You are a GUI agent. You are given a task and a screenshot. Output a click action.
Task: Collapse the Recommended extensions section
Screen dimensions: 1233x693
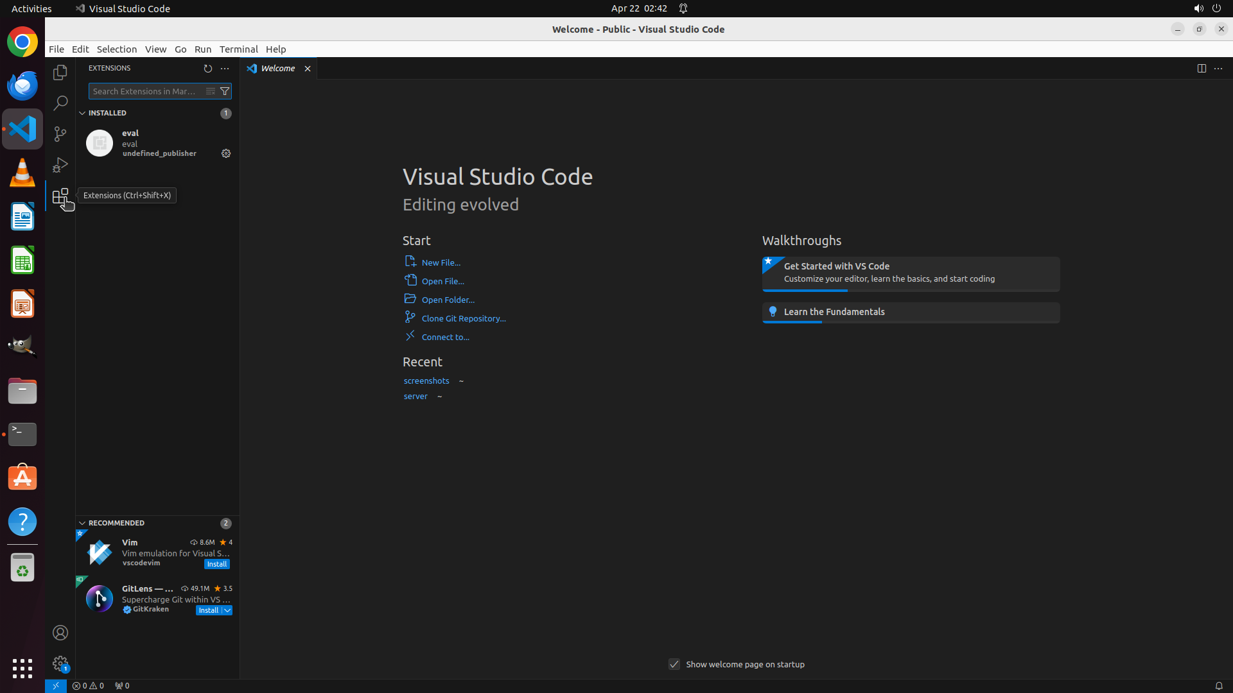click(82, 523)
